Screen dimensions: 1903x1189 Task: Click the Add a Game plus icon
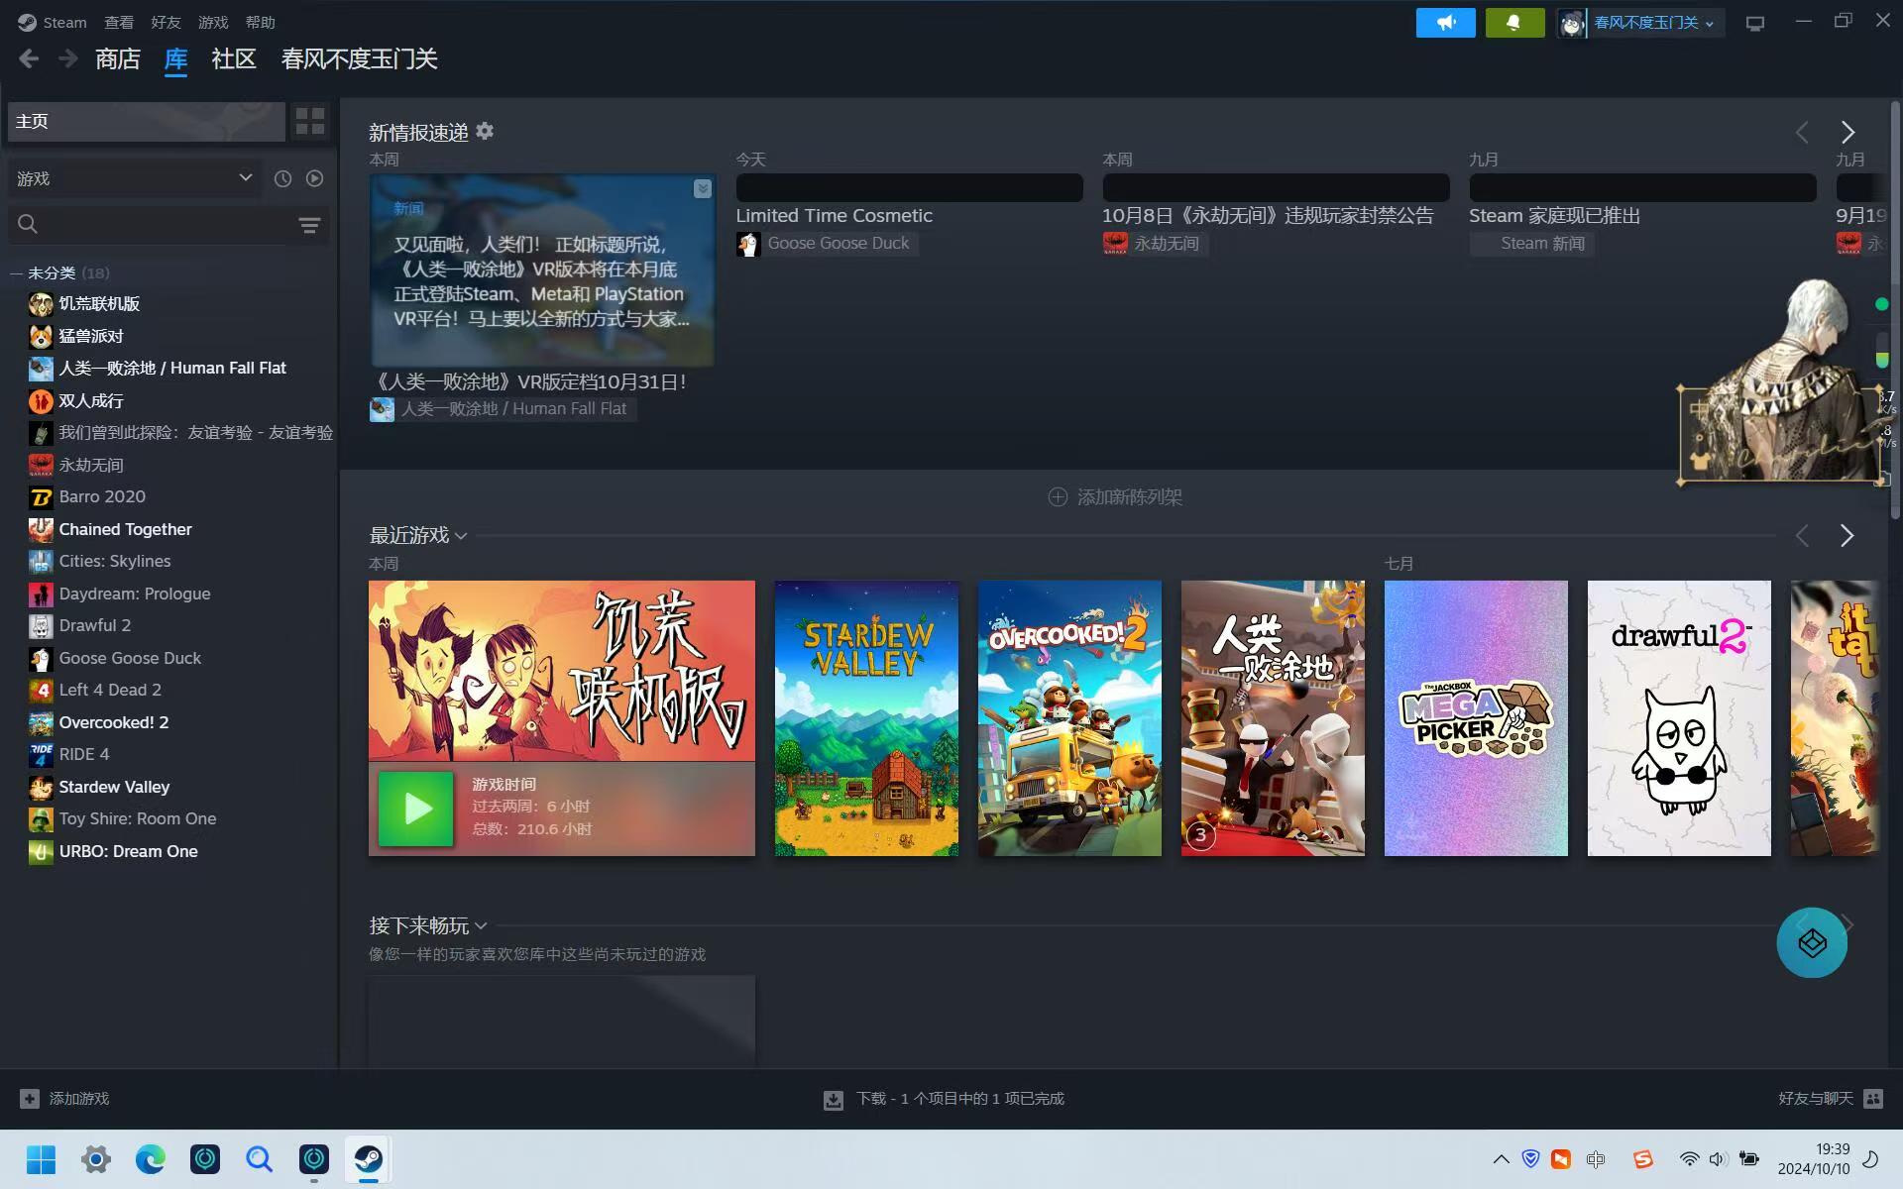[30, 1098]
